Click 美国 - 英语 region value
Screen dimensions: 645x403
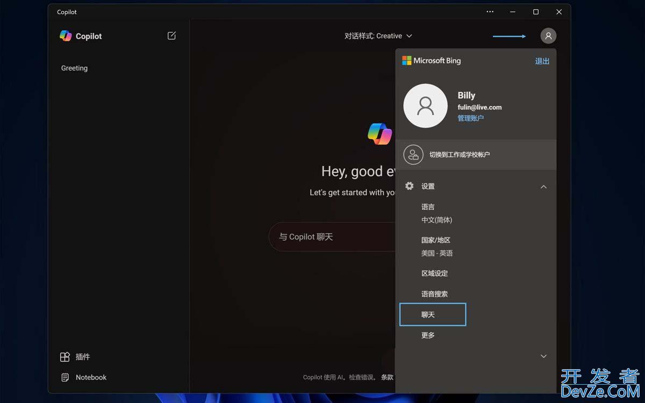coord(437,253)
